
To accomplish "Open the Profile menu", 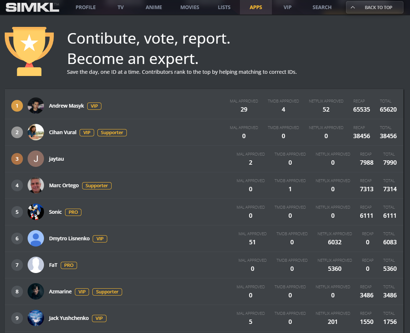I will point(85,7).
